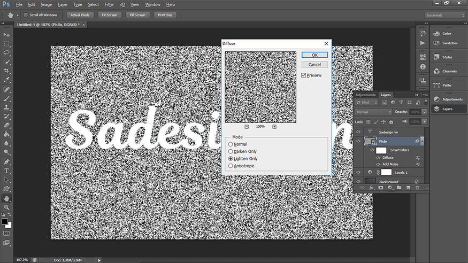Open the Opacity dropdown arrow

coord(425,112)
